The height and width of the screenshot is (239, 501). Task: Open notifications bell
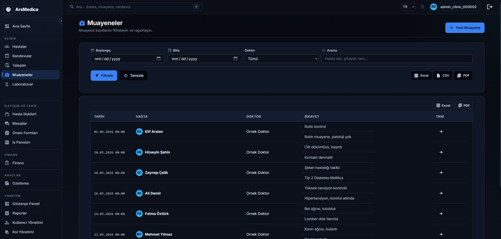click(x=423, y=7)
